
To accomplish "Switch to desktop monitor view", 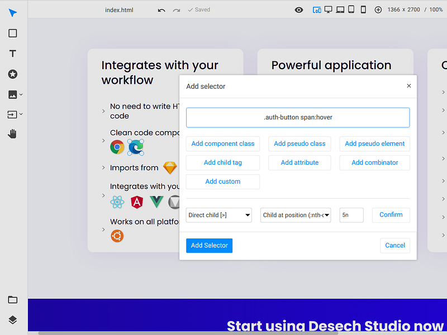I will (329, 9).
